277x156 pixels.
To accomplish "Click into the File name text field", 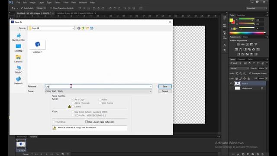I will (97, 87).
